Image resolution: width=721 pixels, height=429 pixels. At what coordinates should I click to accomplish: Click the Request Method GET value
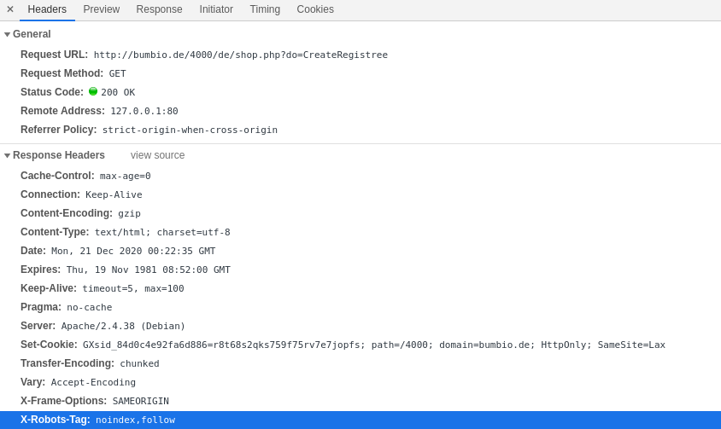(117, 73)
